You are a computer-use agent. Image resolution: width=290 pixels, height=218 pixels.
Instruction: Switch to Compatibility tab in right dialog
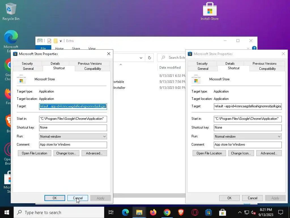click(x=267, y=69)
